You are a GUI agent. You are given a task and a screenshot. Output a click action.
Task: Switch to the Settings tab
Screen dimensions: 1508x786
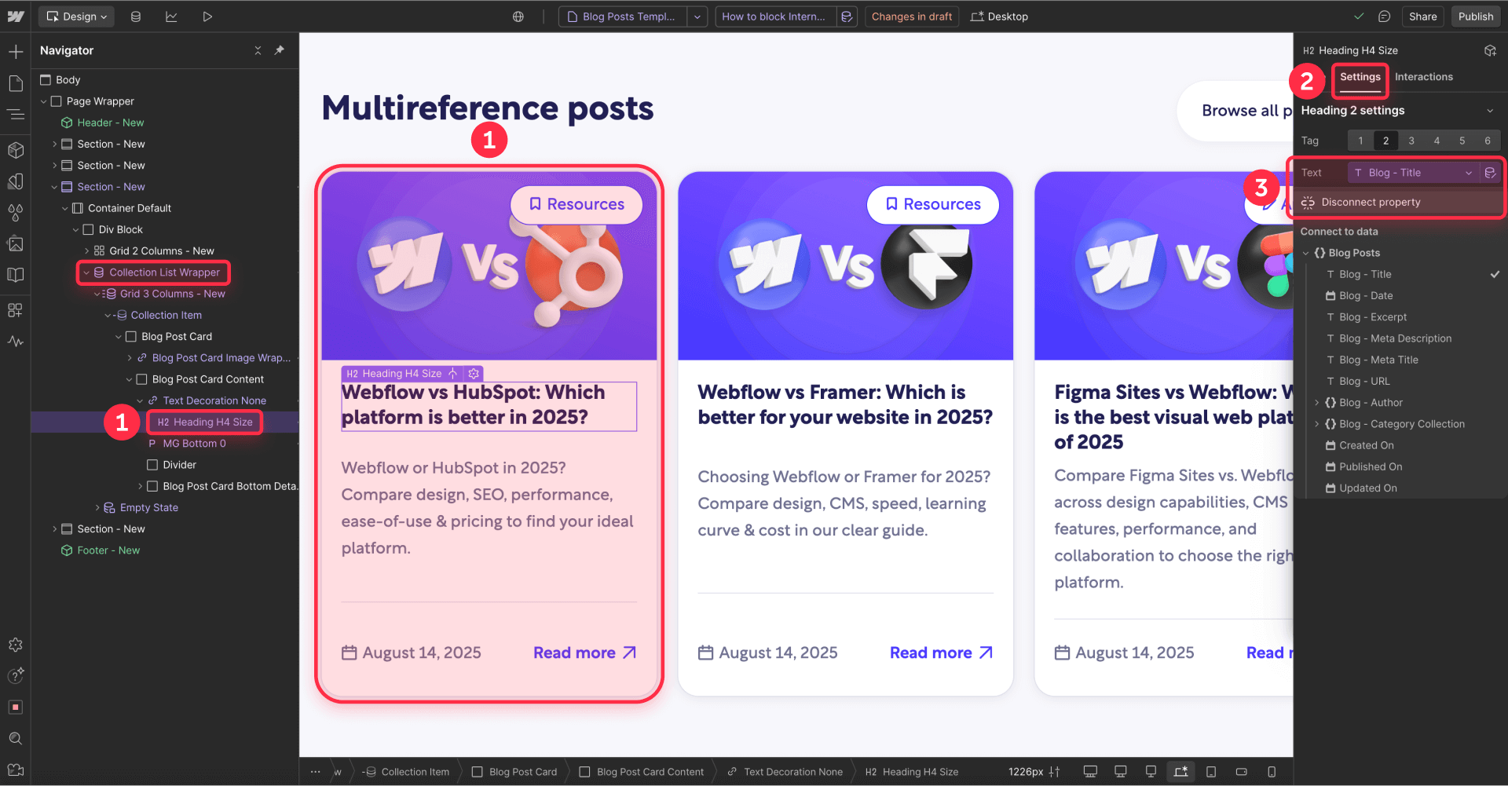click(1360, 77)
